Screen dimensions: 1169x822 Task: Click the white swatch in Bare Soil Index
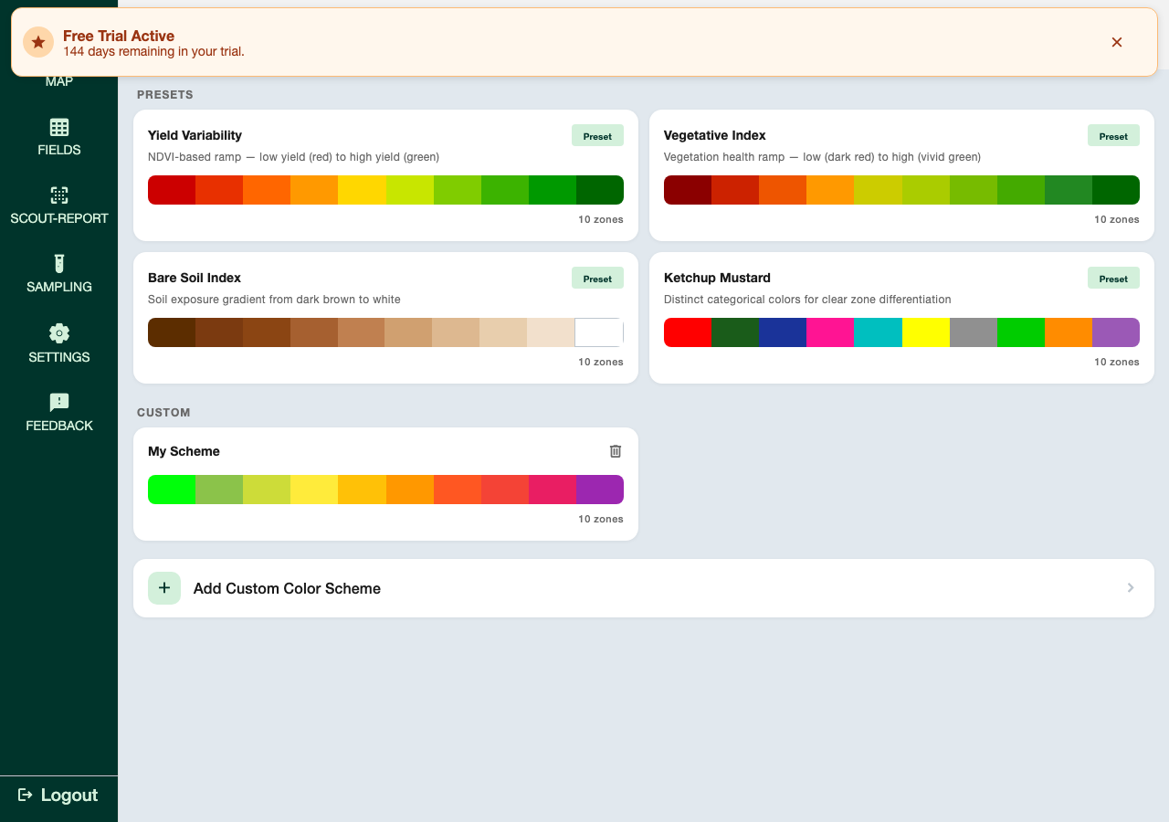[x=599, y=332]
